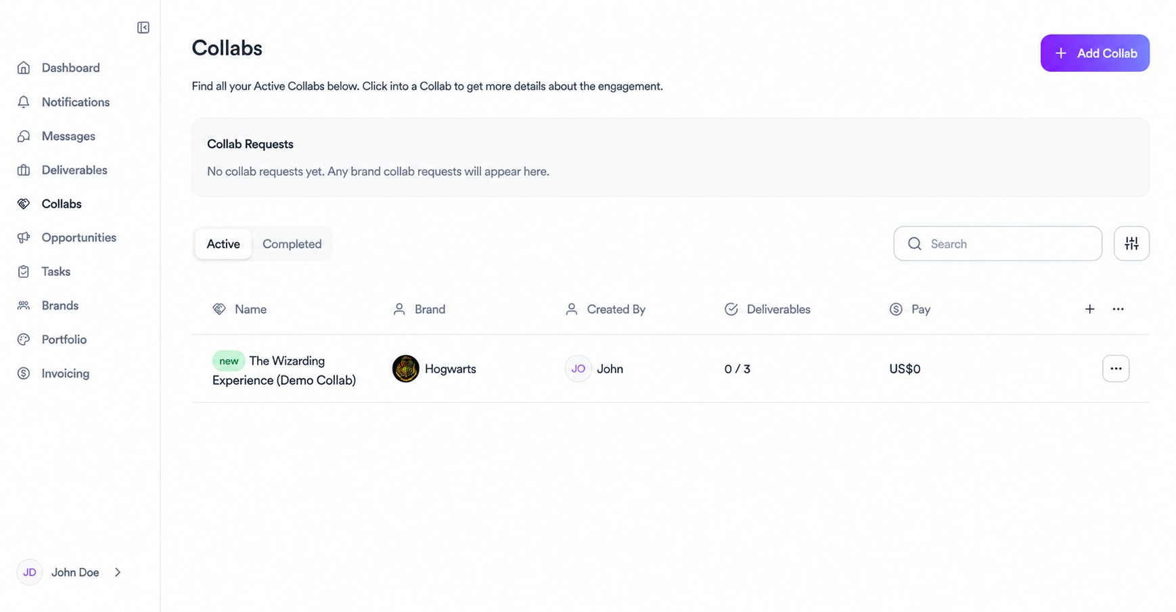
Task: Open the filter sliders button
Action: tap(1131, 243)
